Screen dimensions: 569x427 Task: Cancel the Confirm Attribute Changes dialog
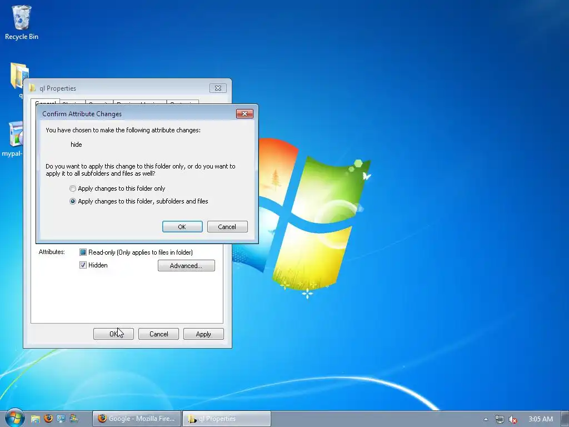click(227, 227)
